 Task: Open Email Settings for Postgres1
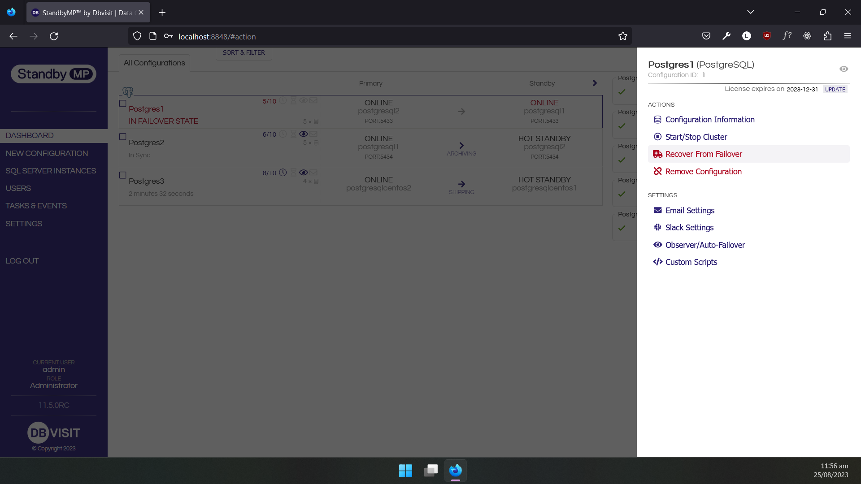coord(690,210)
